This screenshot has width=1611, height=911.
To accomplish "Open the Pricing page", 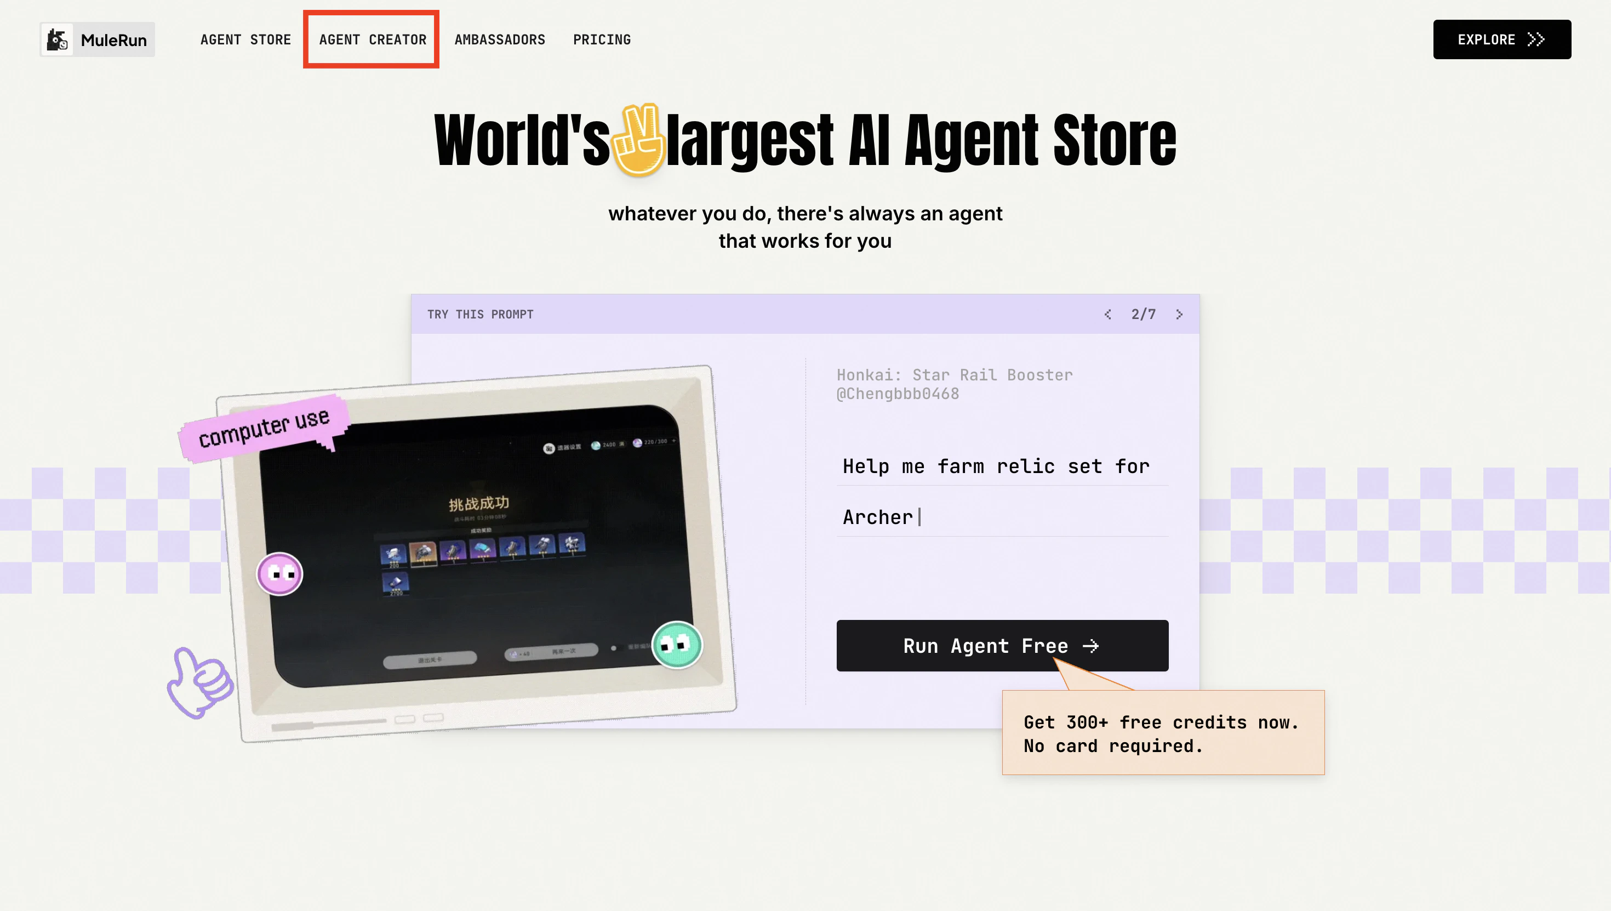I will pos(602,39).
